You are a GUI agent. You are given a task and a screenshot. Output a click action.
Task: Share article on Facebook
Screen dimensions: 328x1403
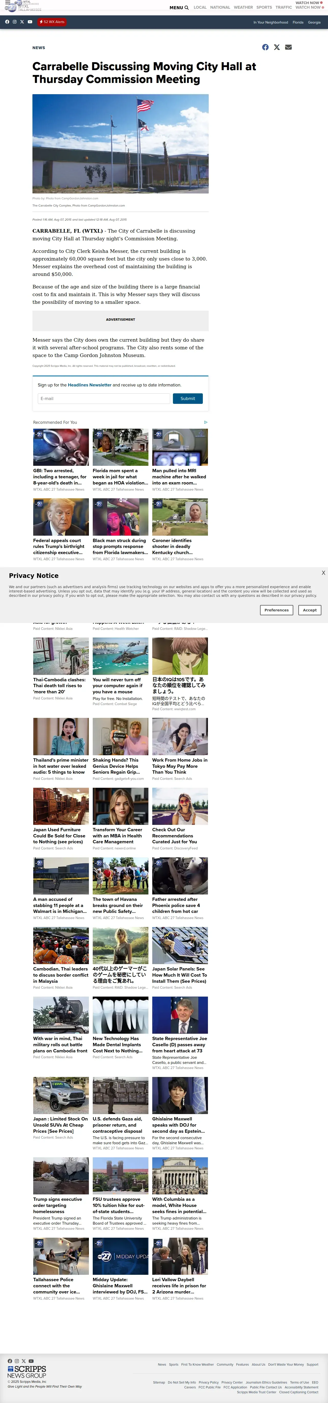pyautogui.click(x=265, y=47)
